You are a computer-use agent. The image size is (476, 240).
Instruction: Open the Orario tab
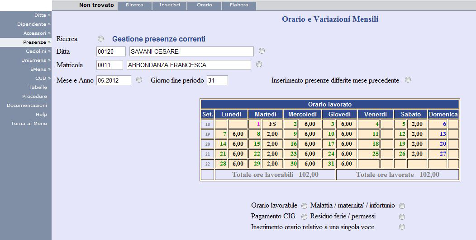(204, 5)
